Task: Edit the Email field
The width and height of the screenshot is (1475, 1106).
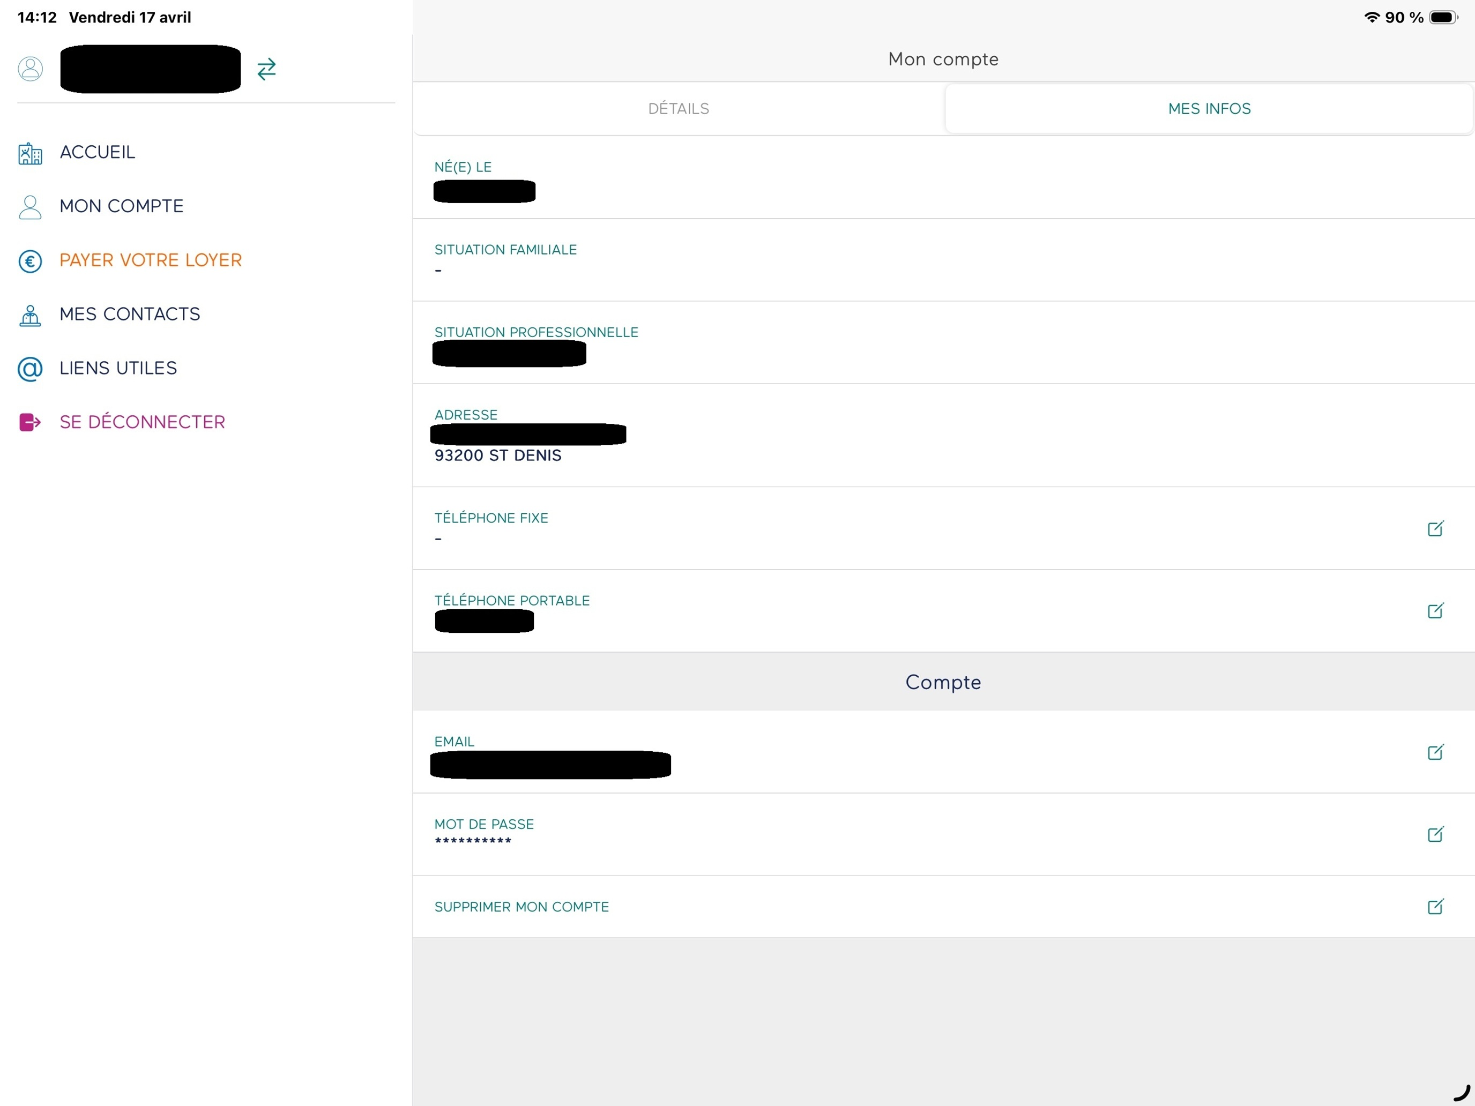Action: 1436,752
